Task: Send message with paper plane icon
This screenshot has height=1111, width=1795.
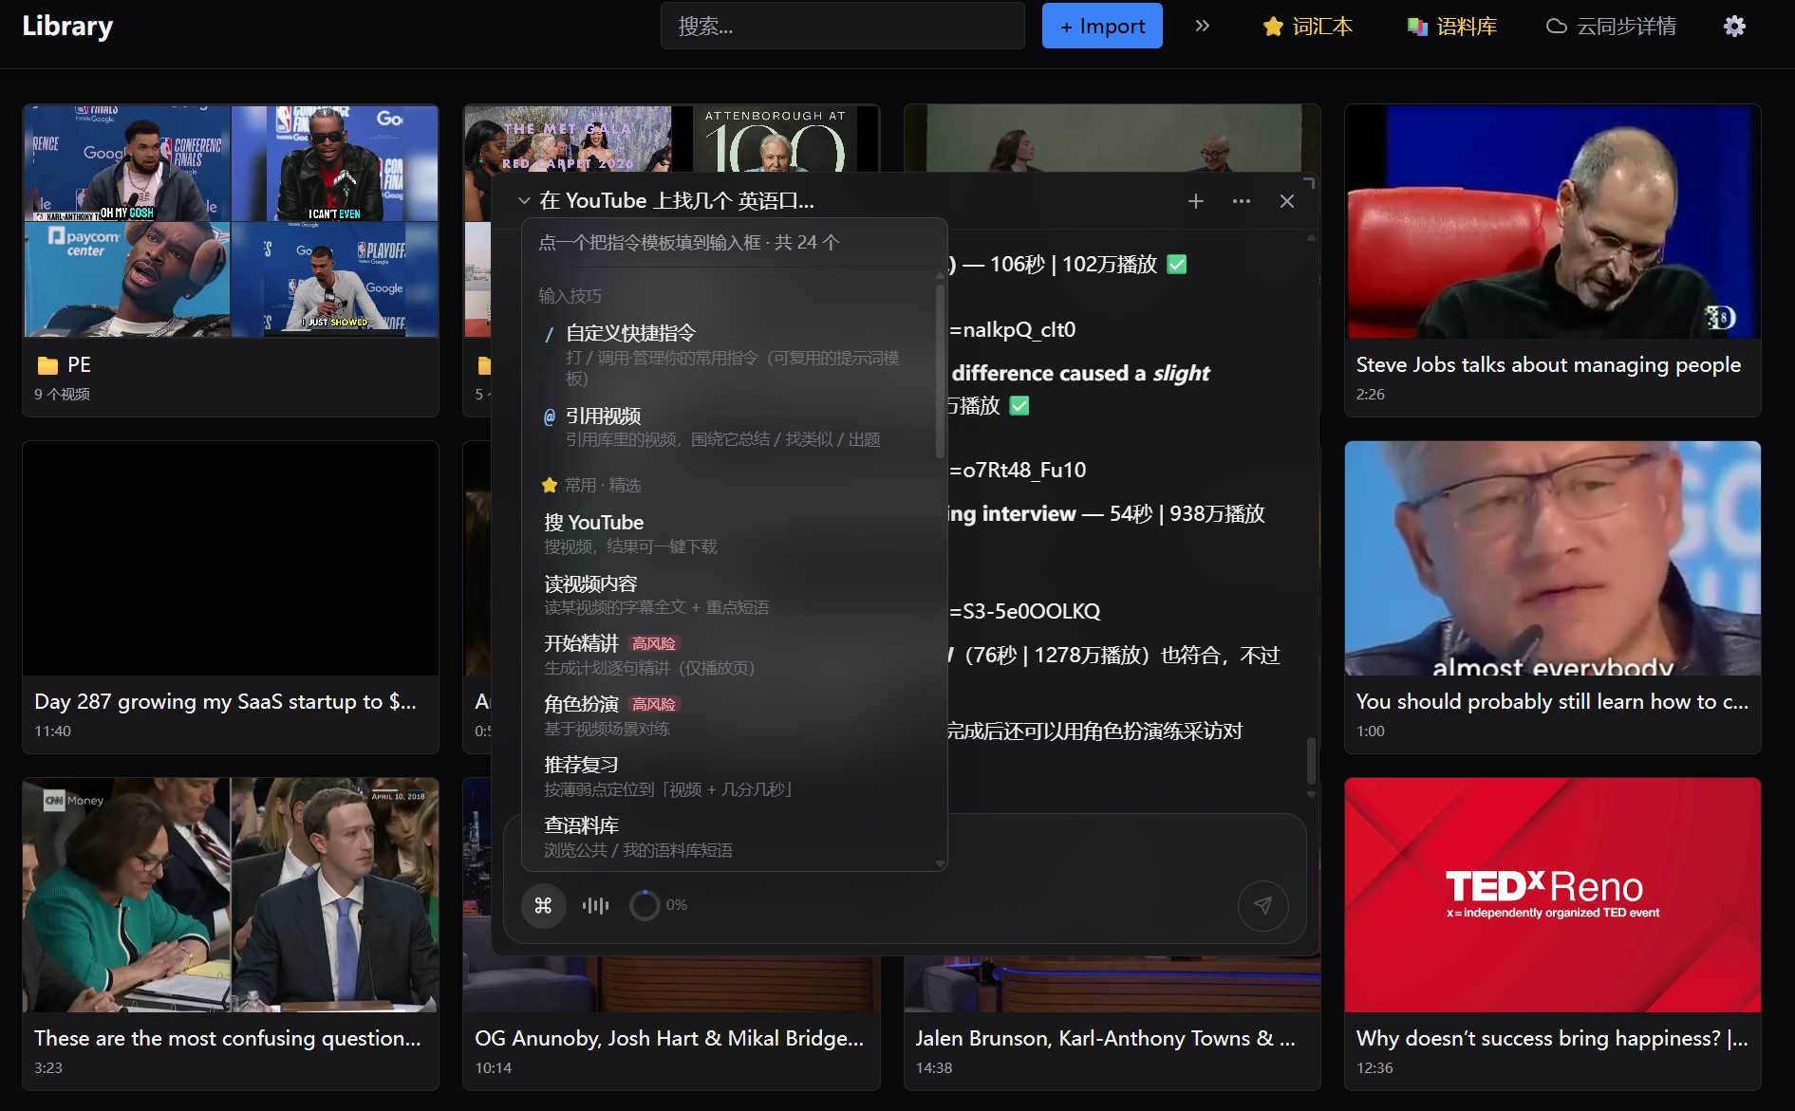Action: [1262, 905]
